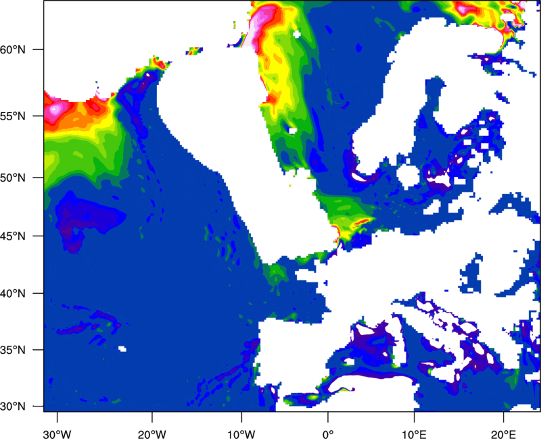This screenshot has width=541, height=439.
Task: Click the 35°N latitude label
Action: point(13,350)
